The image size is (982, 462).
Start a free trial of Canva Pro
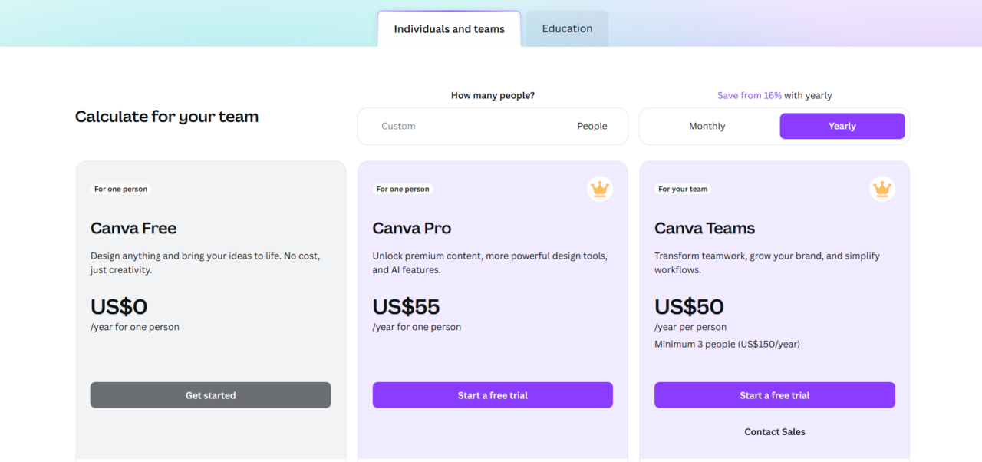[492, 394]
